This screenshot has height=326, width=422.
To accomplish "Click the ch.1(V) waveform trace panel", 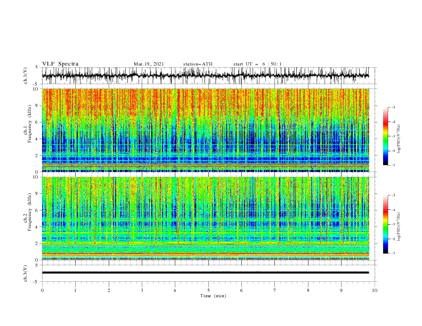I will tap(209, 76).
